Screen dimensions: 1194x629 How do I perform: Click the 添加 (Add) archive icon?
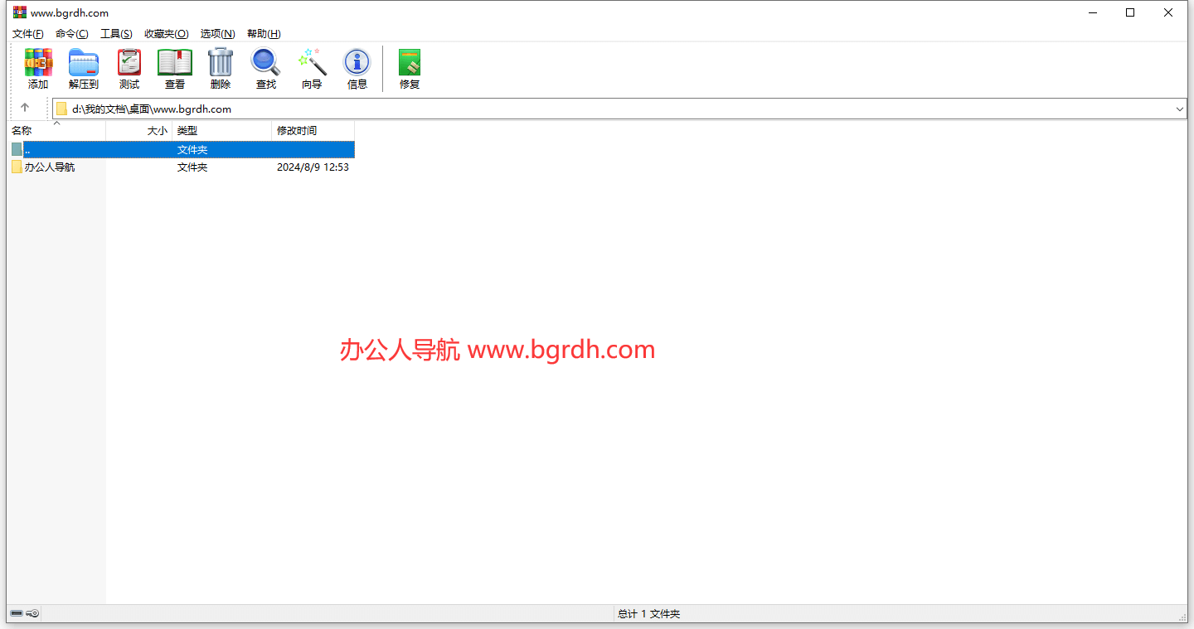(x=38, y=63)
